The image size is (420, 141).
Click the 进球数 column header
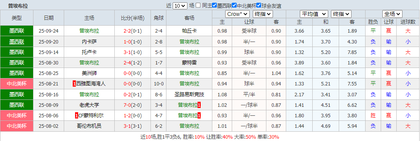tap(408, 22)
